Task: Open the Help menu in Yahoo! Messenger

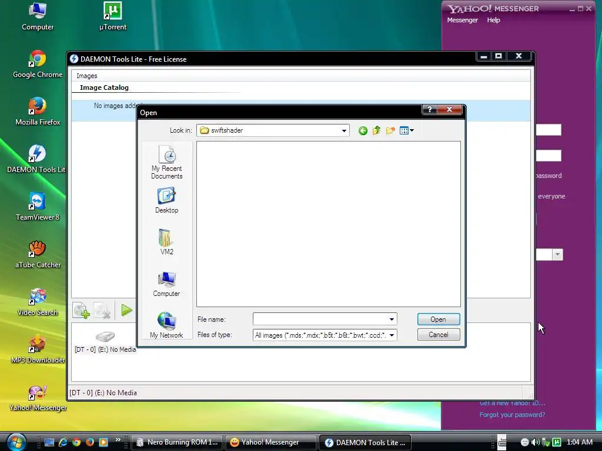Action: [493, 20]
